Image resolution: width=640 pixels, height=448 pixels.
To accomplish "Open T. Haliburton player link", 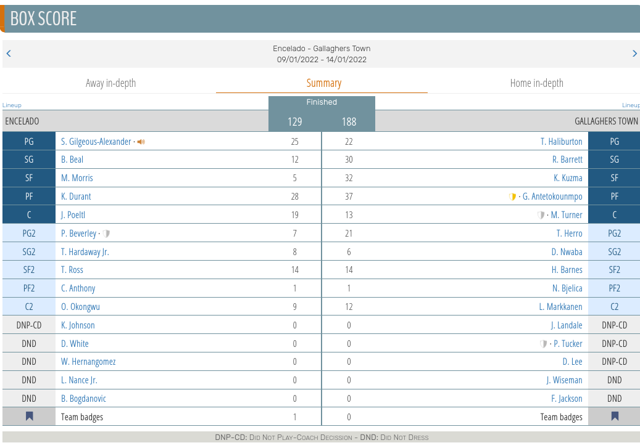I will 561,142.
